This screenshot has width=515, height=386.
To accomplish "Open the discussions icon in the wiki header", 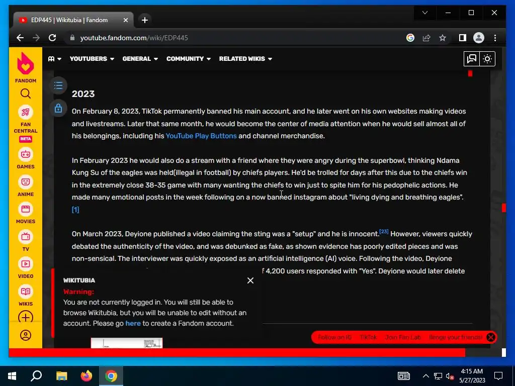I will 472,59.
